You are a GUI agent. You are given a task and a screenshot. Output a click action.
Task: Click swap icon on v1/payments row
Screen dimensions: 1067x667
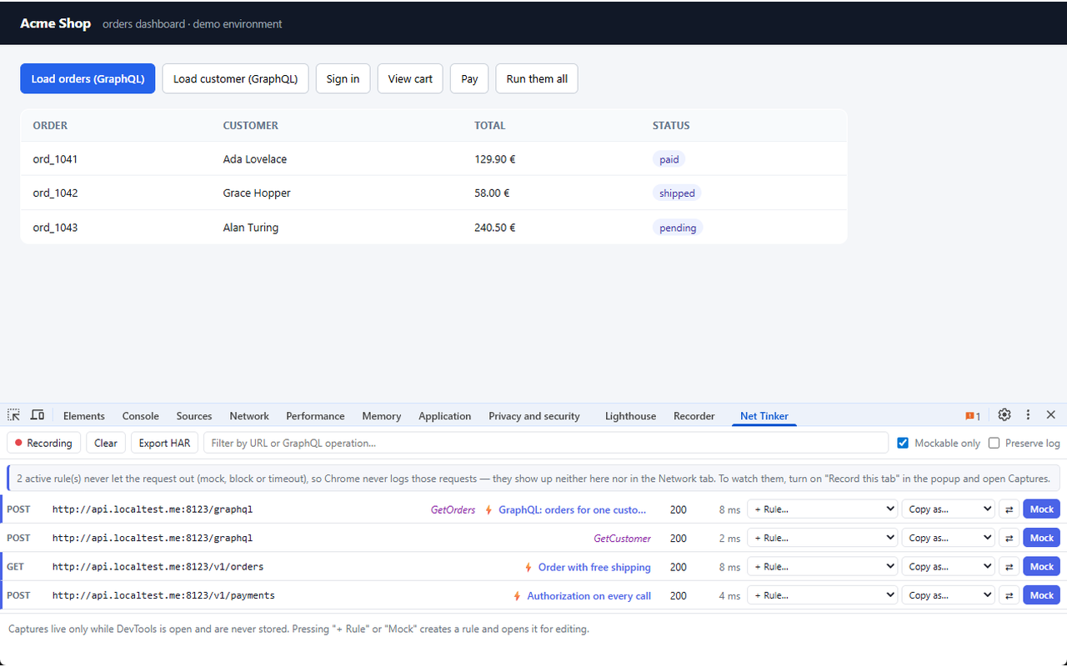pos(1009,595)
